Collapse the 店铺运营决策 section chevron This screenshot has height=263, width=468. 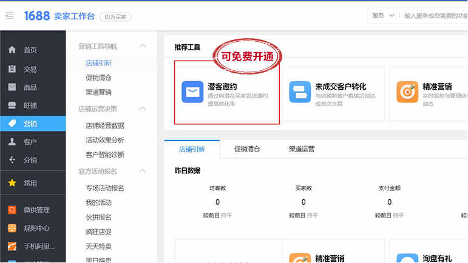tap(143, 108)
